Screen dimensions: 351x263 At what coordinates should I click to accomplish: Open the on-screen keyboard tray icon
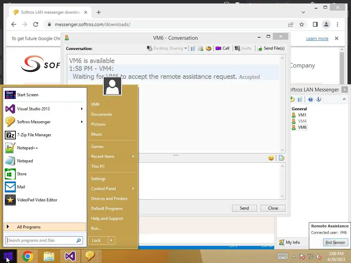pyautogui.click(x=282, y=256)
